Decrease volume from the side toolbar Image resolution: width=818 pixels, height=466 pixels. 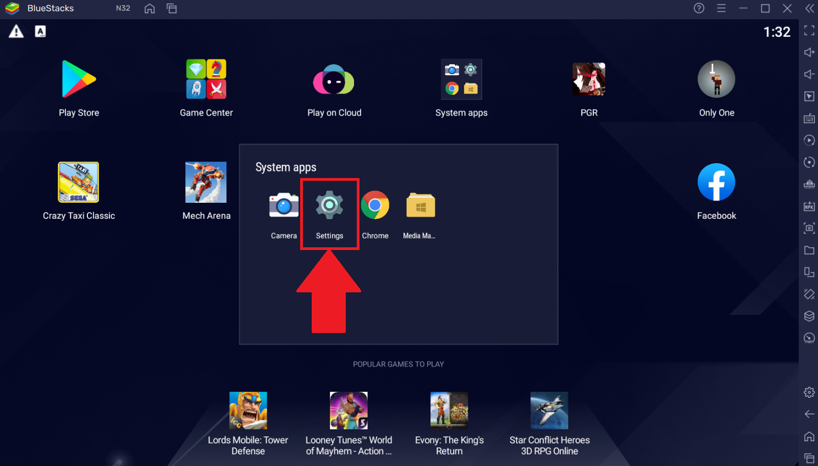(x=809, y=74)
